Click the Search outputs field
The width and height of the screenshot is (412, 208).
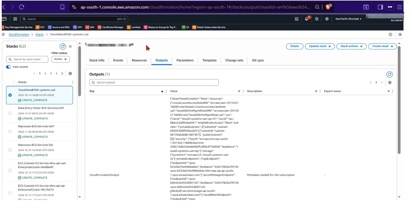tap(154, 83)
